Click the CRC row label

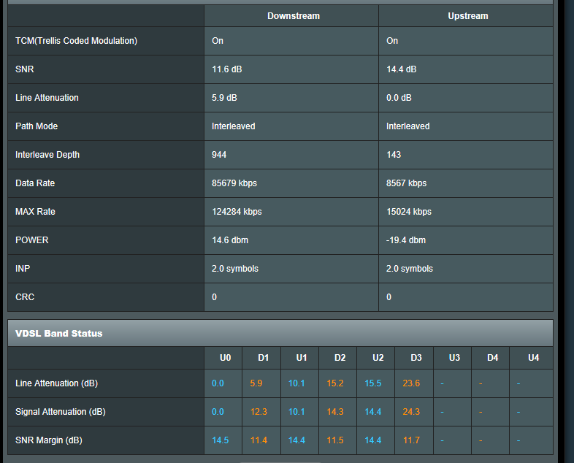pos(25,297)
